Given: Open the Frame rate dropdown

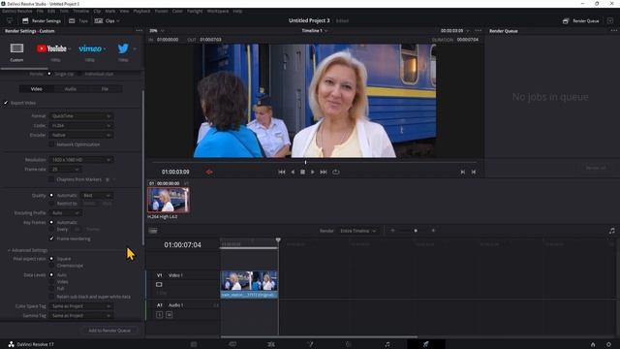Looking at the screenshot, I should click(66, 170).
